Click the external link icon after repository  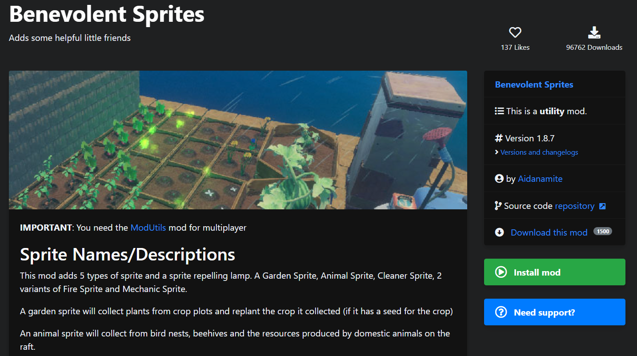[602, 206]
